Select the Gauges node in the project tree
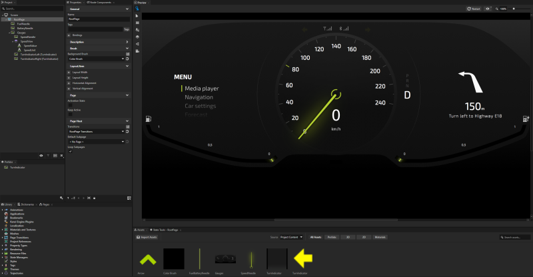The height and width of the screenshot is (277, 533). 21,33
